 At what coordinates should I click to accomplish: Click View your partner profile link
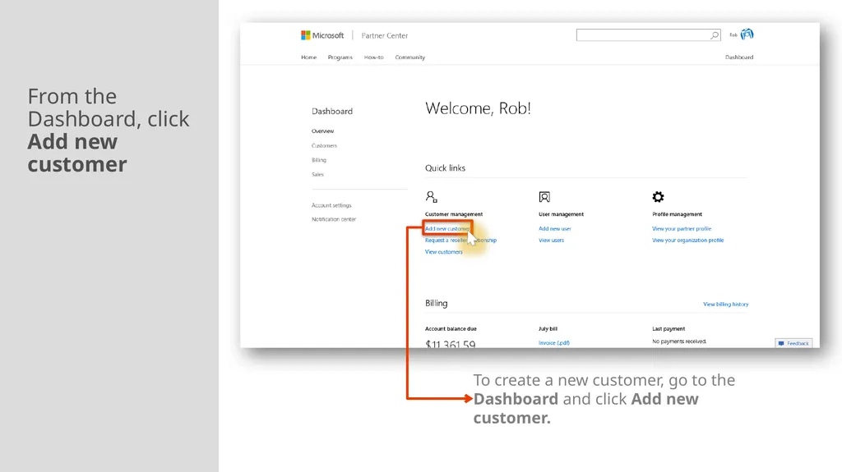coord(682,228)
